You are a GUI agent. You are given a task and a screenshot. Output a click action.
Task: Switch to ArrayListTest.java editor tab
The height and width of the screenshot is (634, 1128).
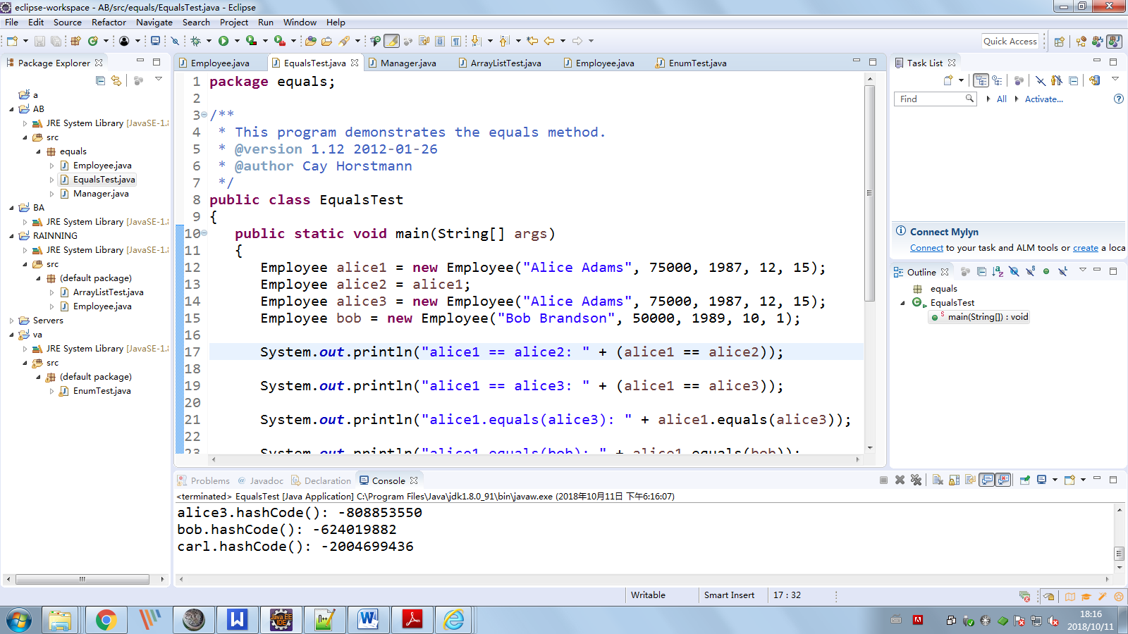[x=505, y=63]
